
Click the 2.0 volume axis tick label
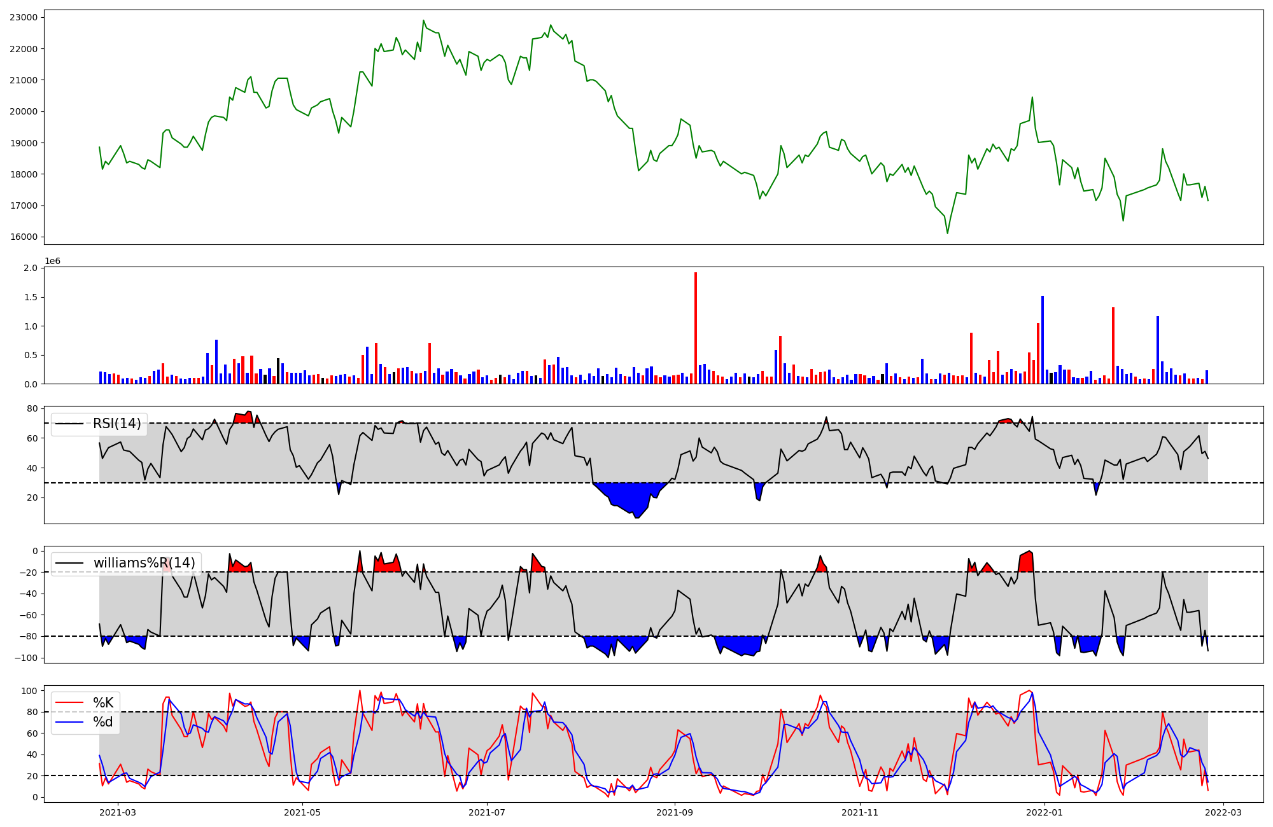tap(31, 268)
